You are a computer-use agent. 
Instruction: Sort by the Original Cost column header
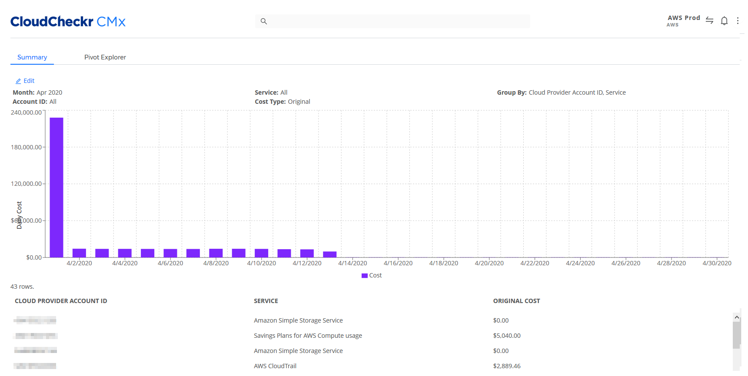point(516,301)
